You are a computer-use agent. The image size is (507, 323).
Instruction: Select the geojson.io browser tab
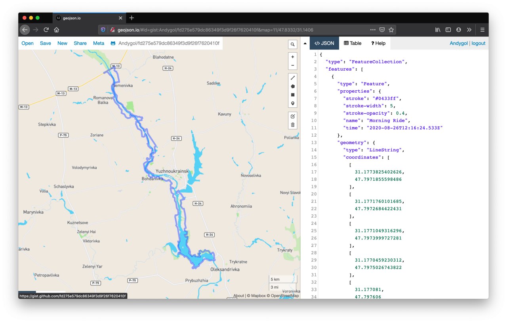(x=89, y=18)
